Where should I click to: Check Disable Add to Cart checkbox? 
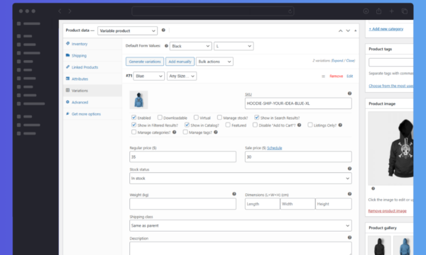click(x=255, y=125)
